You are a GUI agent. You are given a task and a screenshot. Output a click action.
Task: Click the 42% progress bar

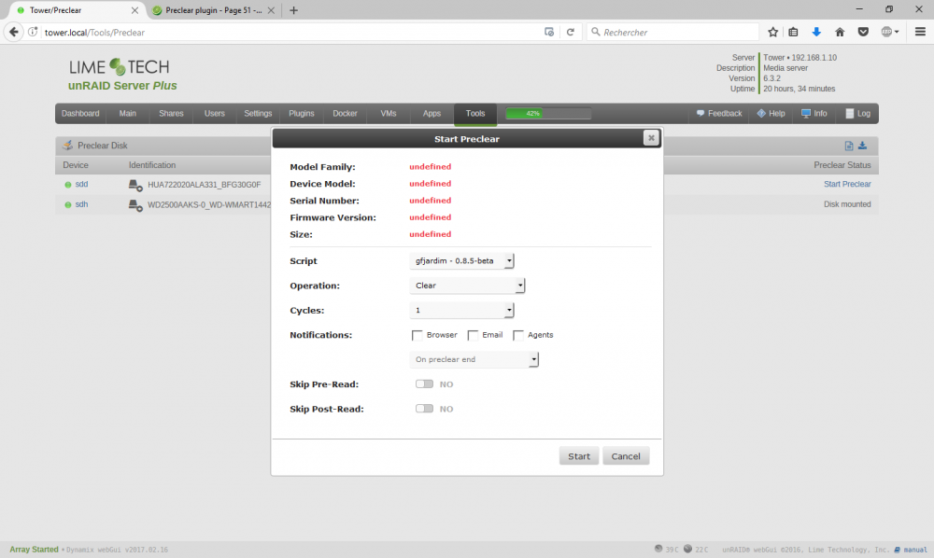(x=548, y=113)
